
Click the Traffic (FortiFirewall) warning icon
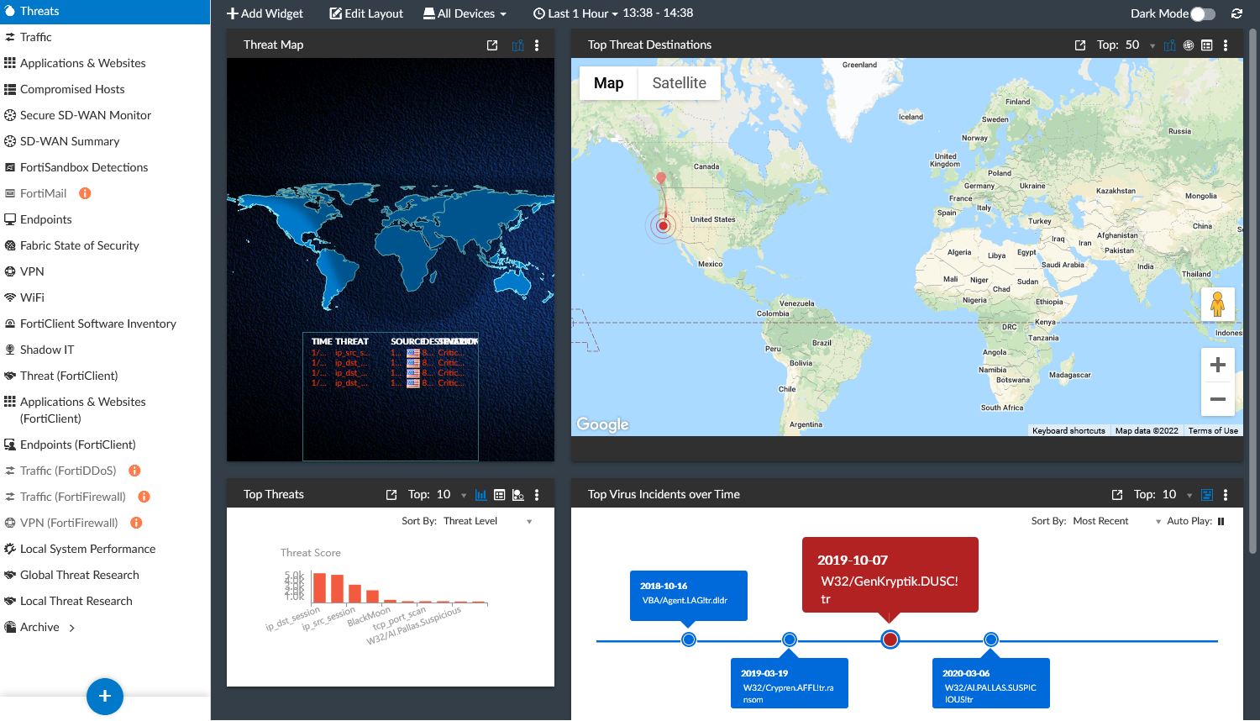[x=144, y=497]
